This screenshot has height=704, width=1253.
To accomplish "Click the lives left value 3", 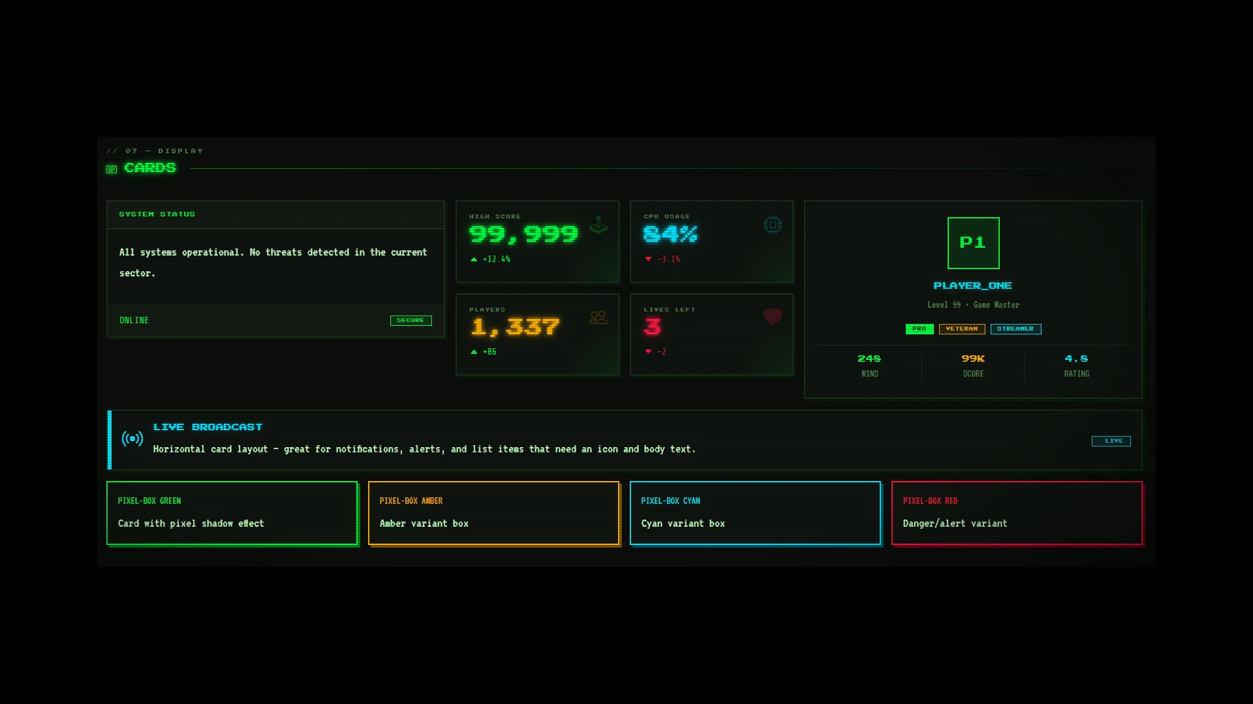I will [653, 327].
